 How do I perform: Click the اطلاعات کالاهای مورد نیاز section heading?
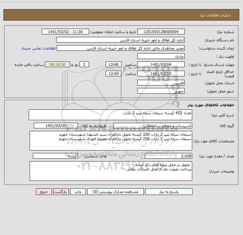tap(210, 105)
